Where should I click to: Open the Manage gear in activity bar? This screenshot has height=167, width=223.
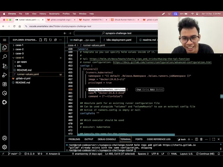click(5, 147)
